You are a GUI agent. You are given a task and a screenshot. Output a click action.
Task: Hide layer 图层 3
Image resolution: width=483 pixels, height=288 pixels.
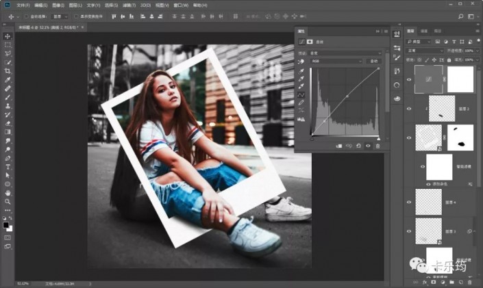click(409, 231)
